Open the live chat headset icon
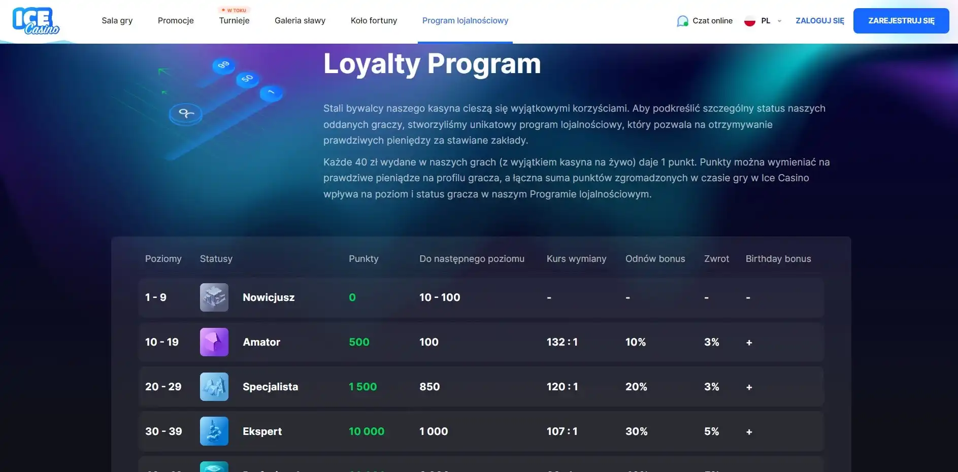 (x=682, y=21)
